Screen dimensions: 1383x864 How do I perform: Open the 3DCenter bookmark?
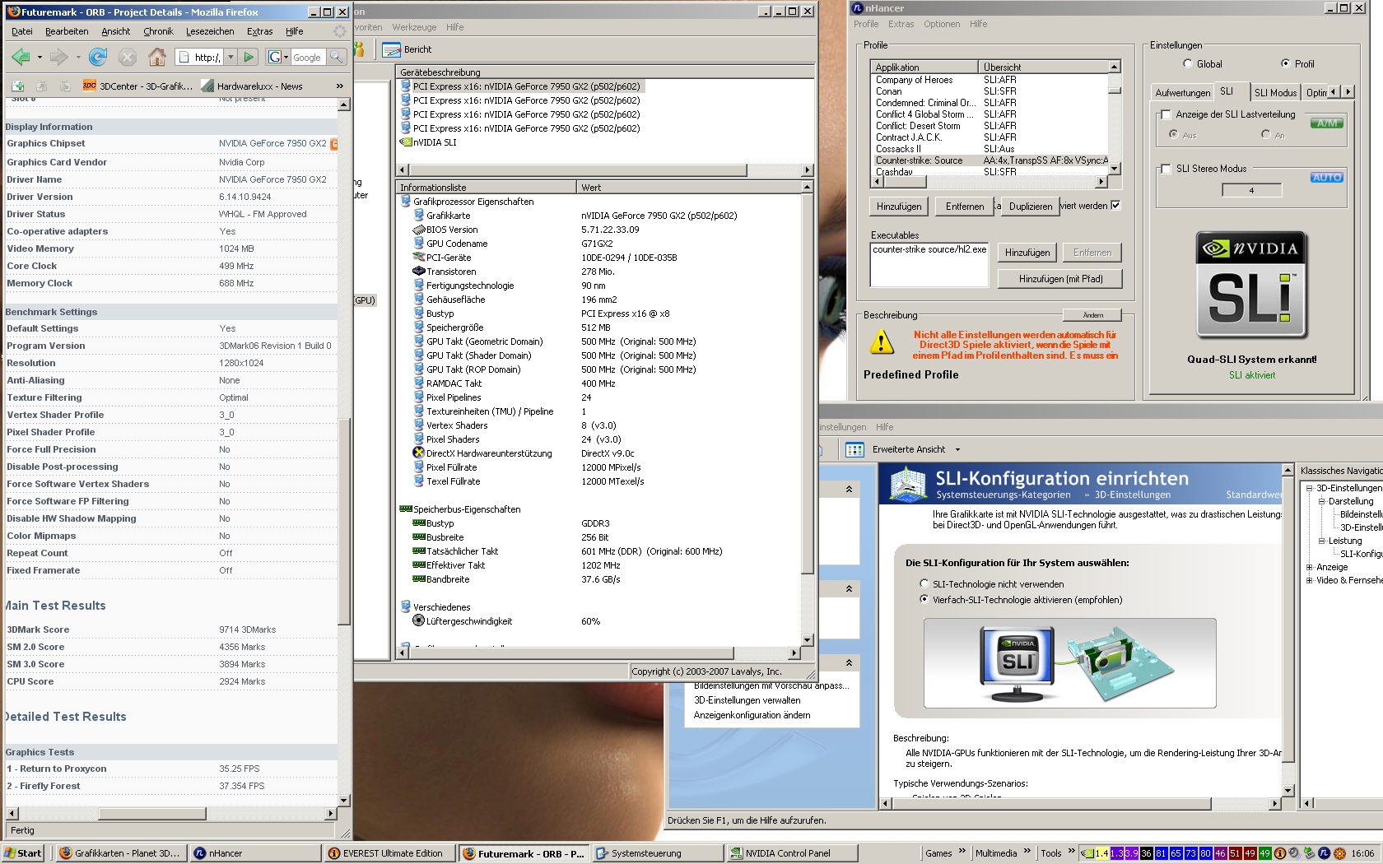(137, 86)
